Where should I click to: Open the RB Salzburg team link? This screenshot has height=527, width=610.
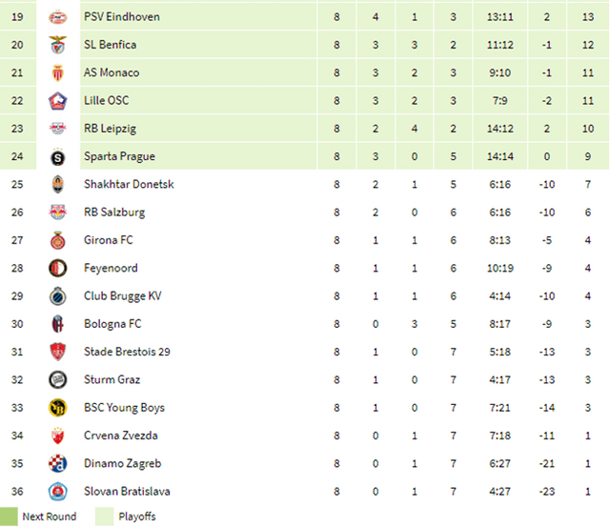click(114, 213)
